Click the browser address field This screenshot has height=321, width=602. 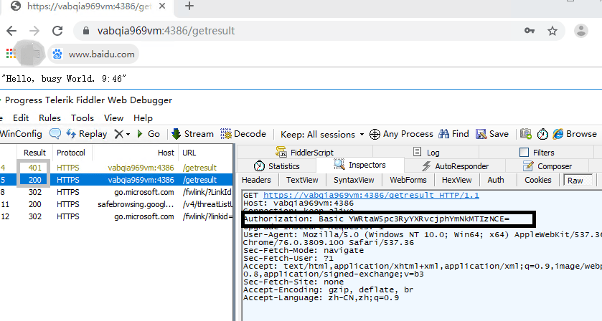click(319, 31)
